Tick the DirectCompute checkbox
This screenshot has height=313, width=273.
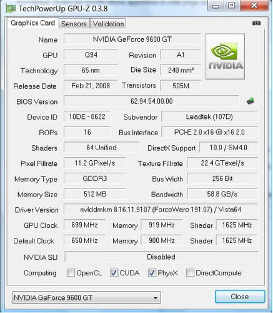coord(190,273)
